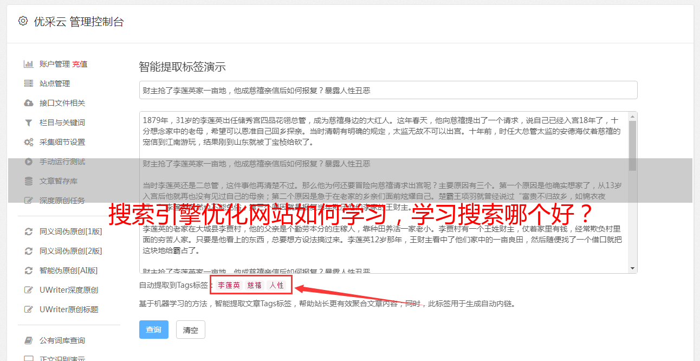Click the text area scrollbar up arrow
Viewport: 700px width, 361px height.
point(632,116)
